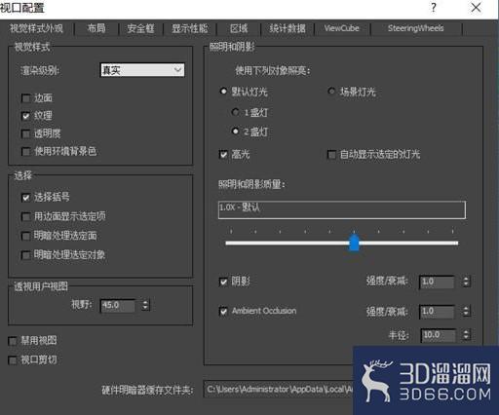
Task: Enable the 边面 checkbox
Action: [x=25, y=98]
